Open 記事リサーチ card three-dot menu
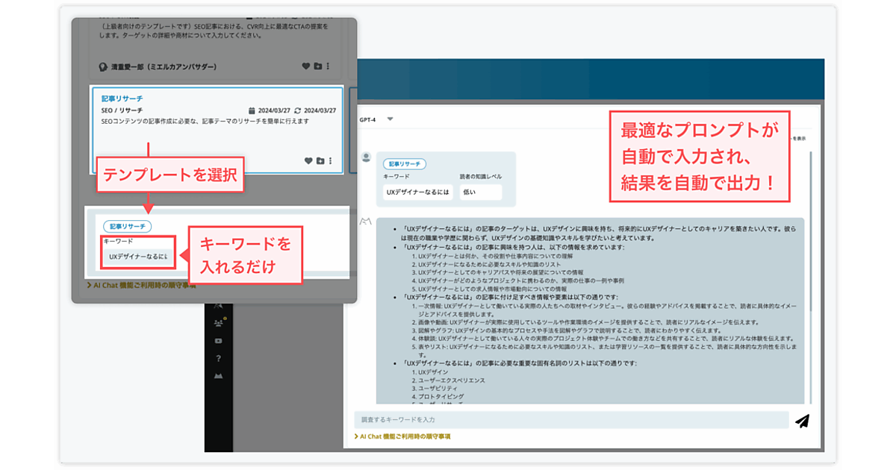This screenshot has width=896, height=470. point(330,160)
